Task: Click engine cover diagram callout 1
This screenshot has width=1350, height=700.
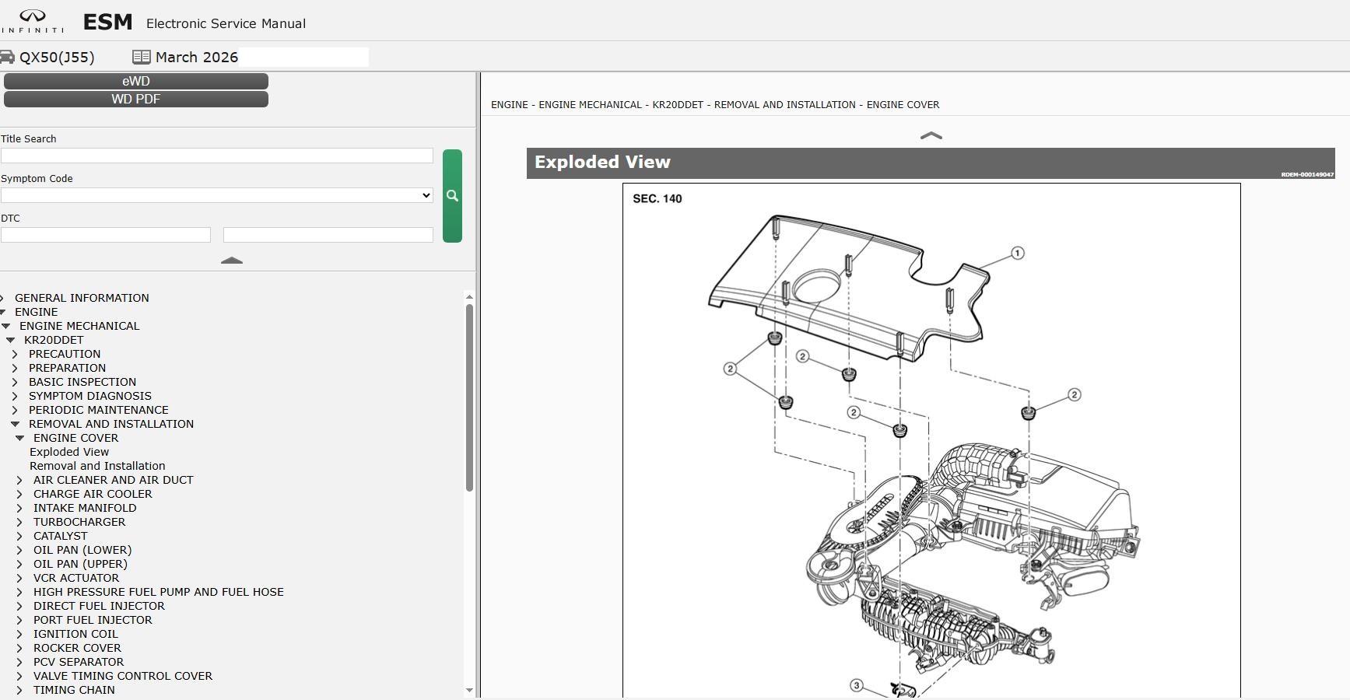Action: tap(1017, 253)
